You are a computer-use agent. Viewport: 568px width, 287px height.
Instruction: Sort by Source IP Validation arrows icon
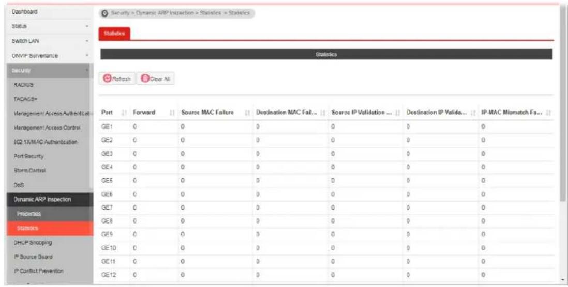[x=397, y=113]
